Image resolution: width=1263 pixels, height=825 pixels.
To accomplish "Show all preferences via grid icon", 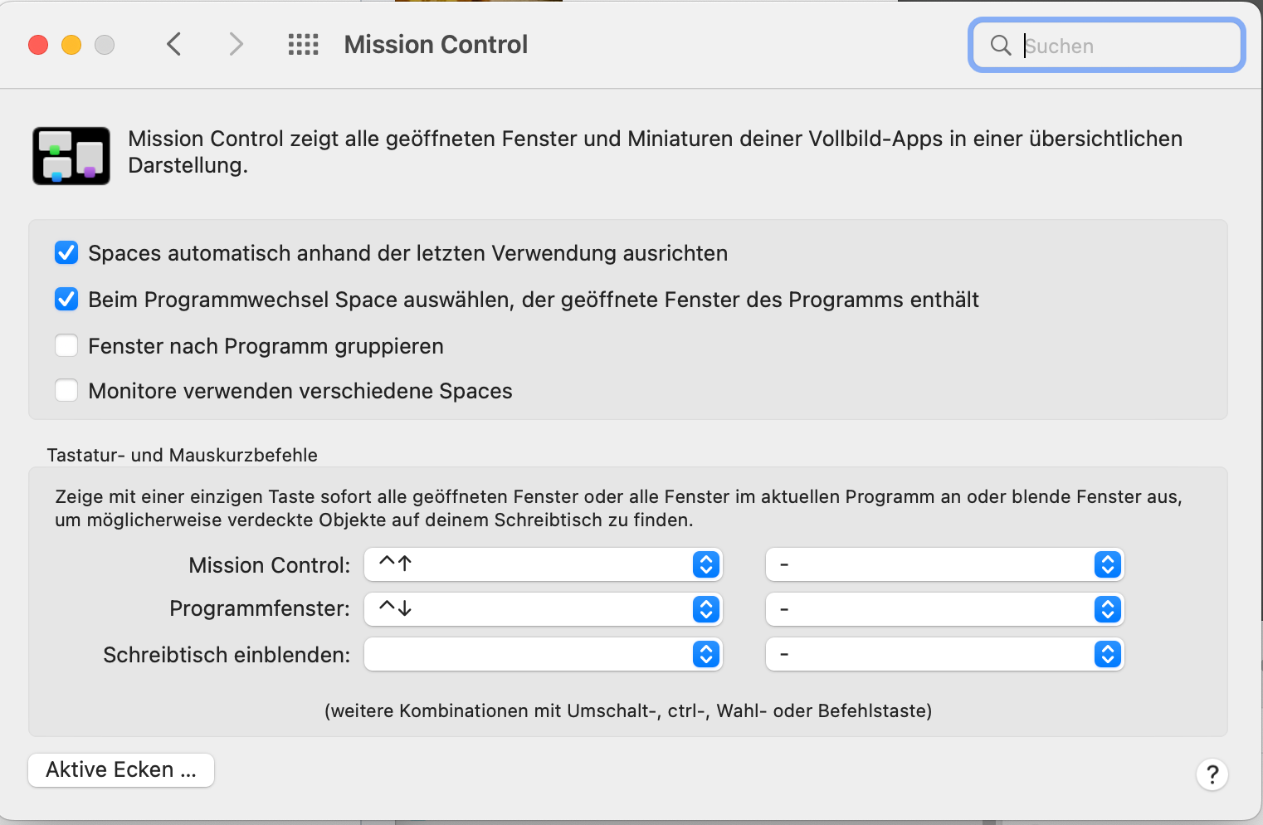I will pos(303,45).
